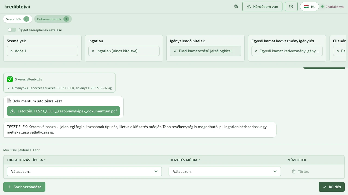Select Piaci kamatozású jelzáloghitel item
This screenshot has height=195, width=348.
tap(206, 51)
